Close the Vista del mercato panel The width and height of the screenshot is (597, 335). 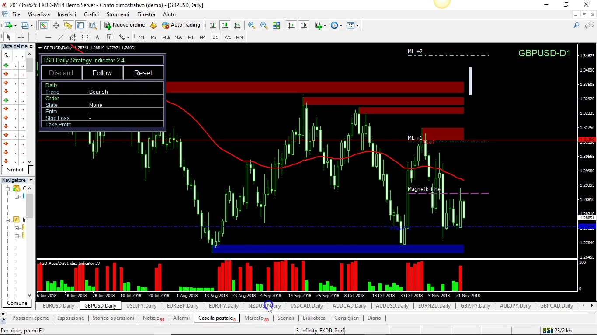[x=31, y=46]
